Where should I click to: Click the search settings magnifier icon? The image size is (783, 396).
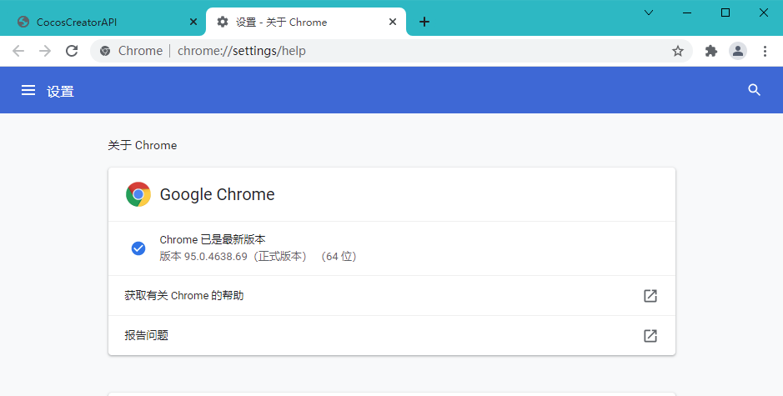click(755, 90)
